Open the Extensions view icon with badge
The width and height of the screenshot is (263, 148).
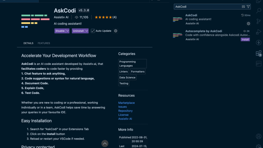click(259, 53)
